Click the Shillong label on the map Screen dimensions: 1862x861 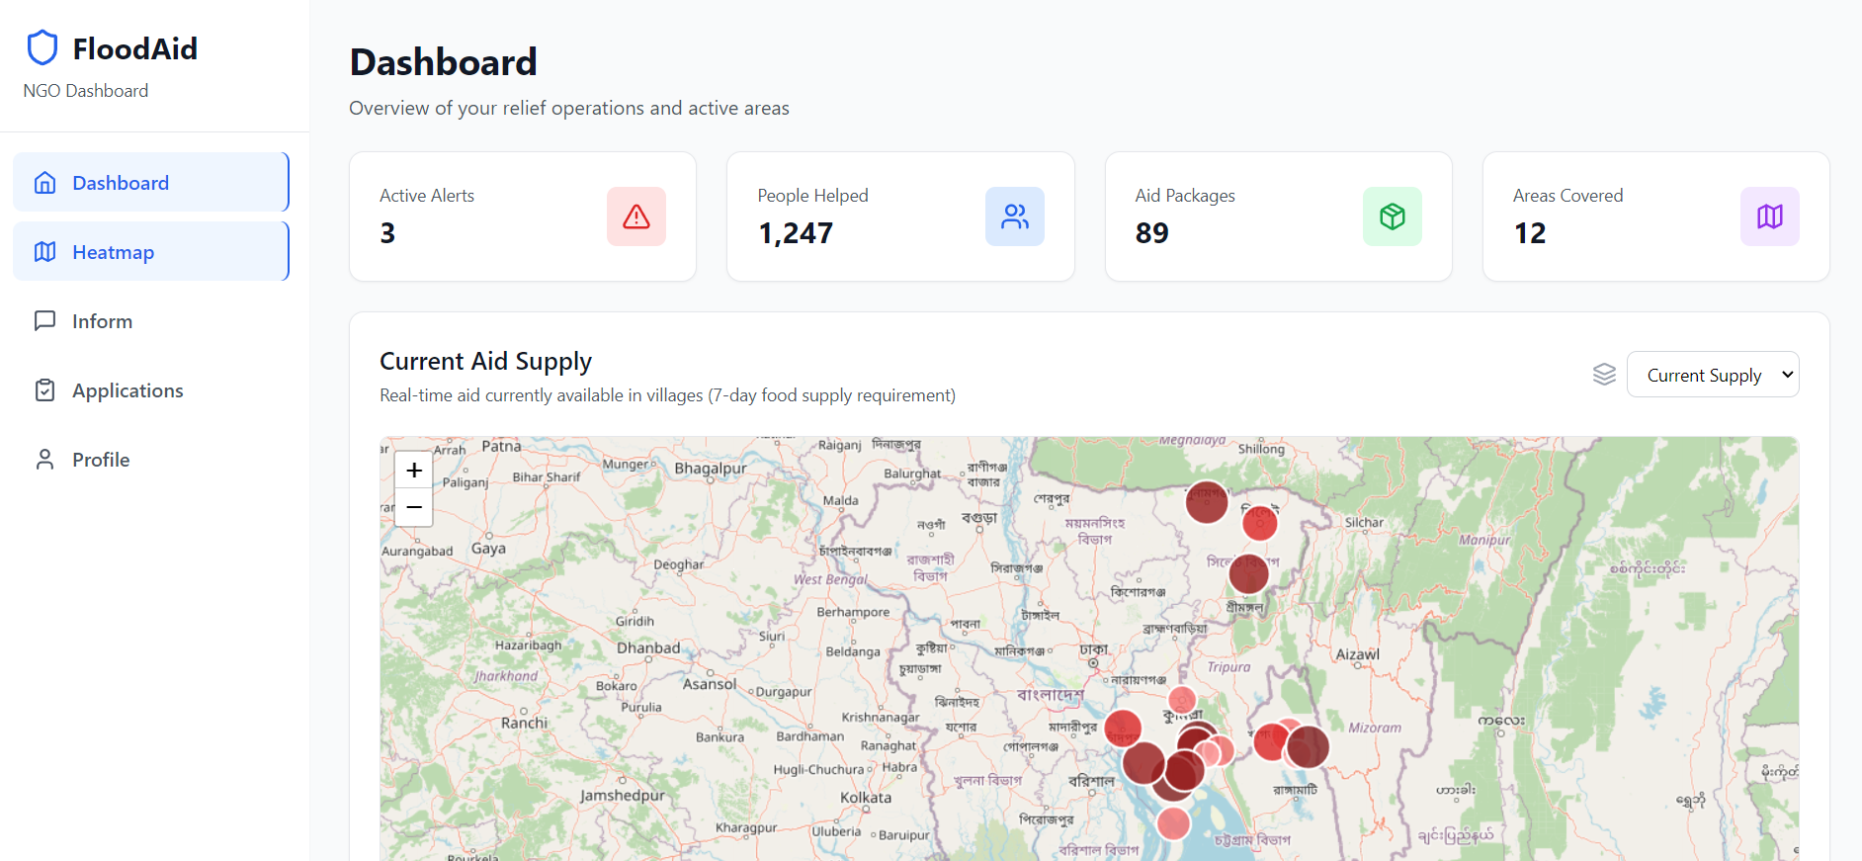[x=1262, y=449]
